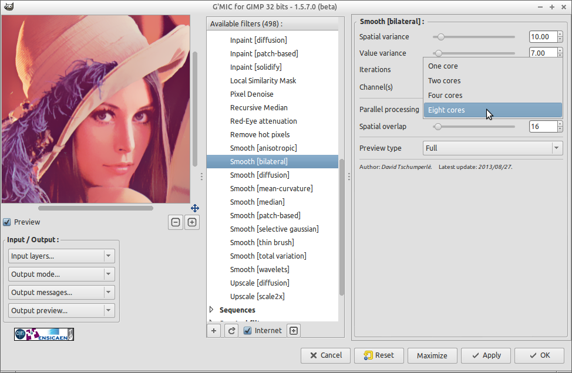This screenshot has height=373, width=572.
Task: Click the ENSICAEN logo banner
Action: pos(44,334)
